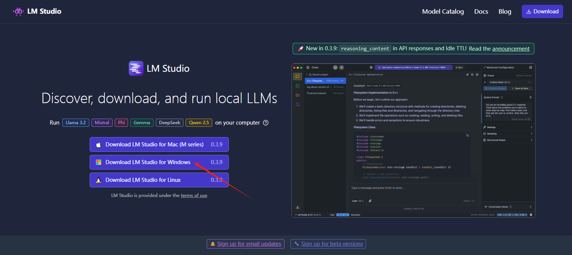This screenshot has height=255, width=572.
Task: Switch to User mode in the preview status bar
Action: [x=332, y=215]
